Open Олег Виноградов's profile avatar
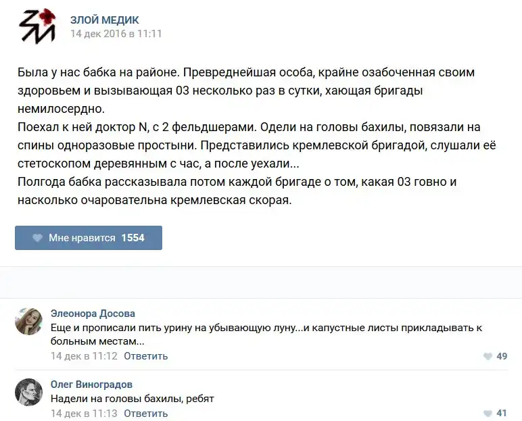This screenshot has width=522, height=421. pos(29,392)
